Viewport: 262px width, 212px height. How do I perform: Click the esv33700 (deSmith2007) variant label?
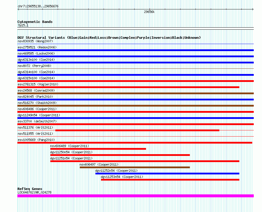point(37,121)
